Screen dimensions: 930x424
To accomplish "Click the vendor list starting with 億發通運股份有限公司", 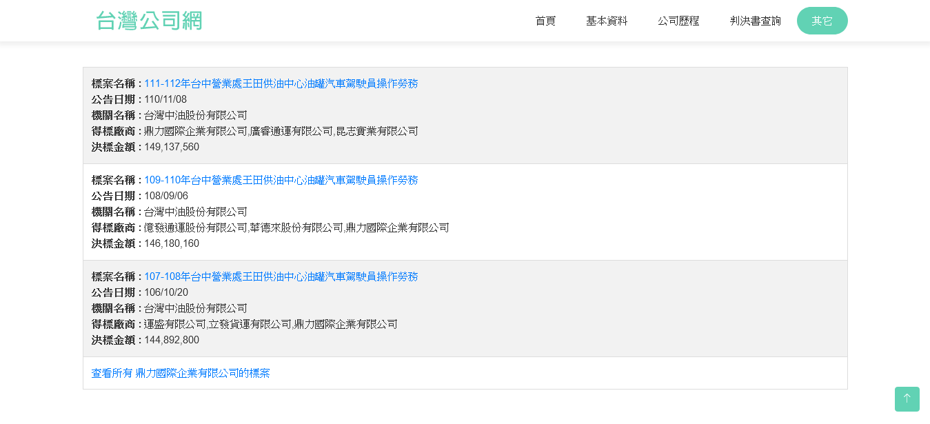I will (x=296, y=228).
